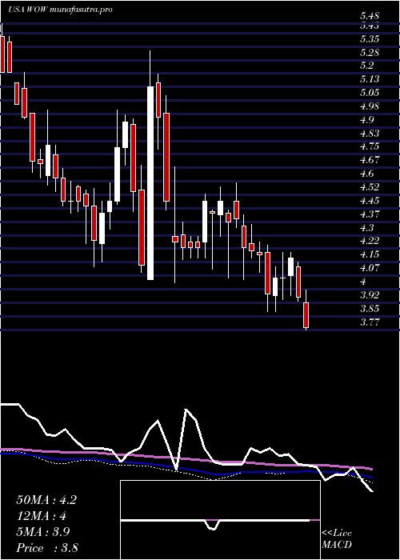400x560 pixels.
Task: Select the 4.07 price axis label
Action: (370, 268)
